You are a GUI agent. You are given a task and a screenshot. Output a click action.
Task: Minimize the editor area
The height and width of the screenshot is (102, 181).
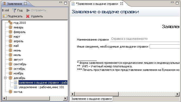click(x=172, y=2)
